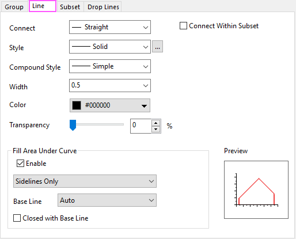Switch to the Group tab

pyautogui.click(x=14, y=7)
